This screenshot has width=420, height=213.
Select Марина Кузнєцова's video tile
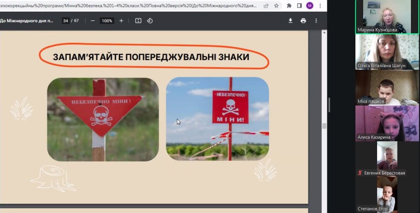tap(381, 16)
